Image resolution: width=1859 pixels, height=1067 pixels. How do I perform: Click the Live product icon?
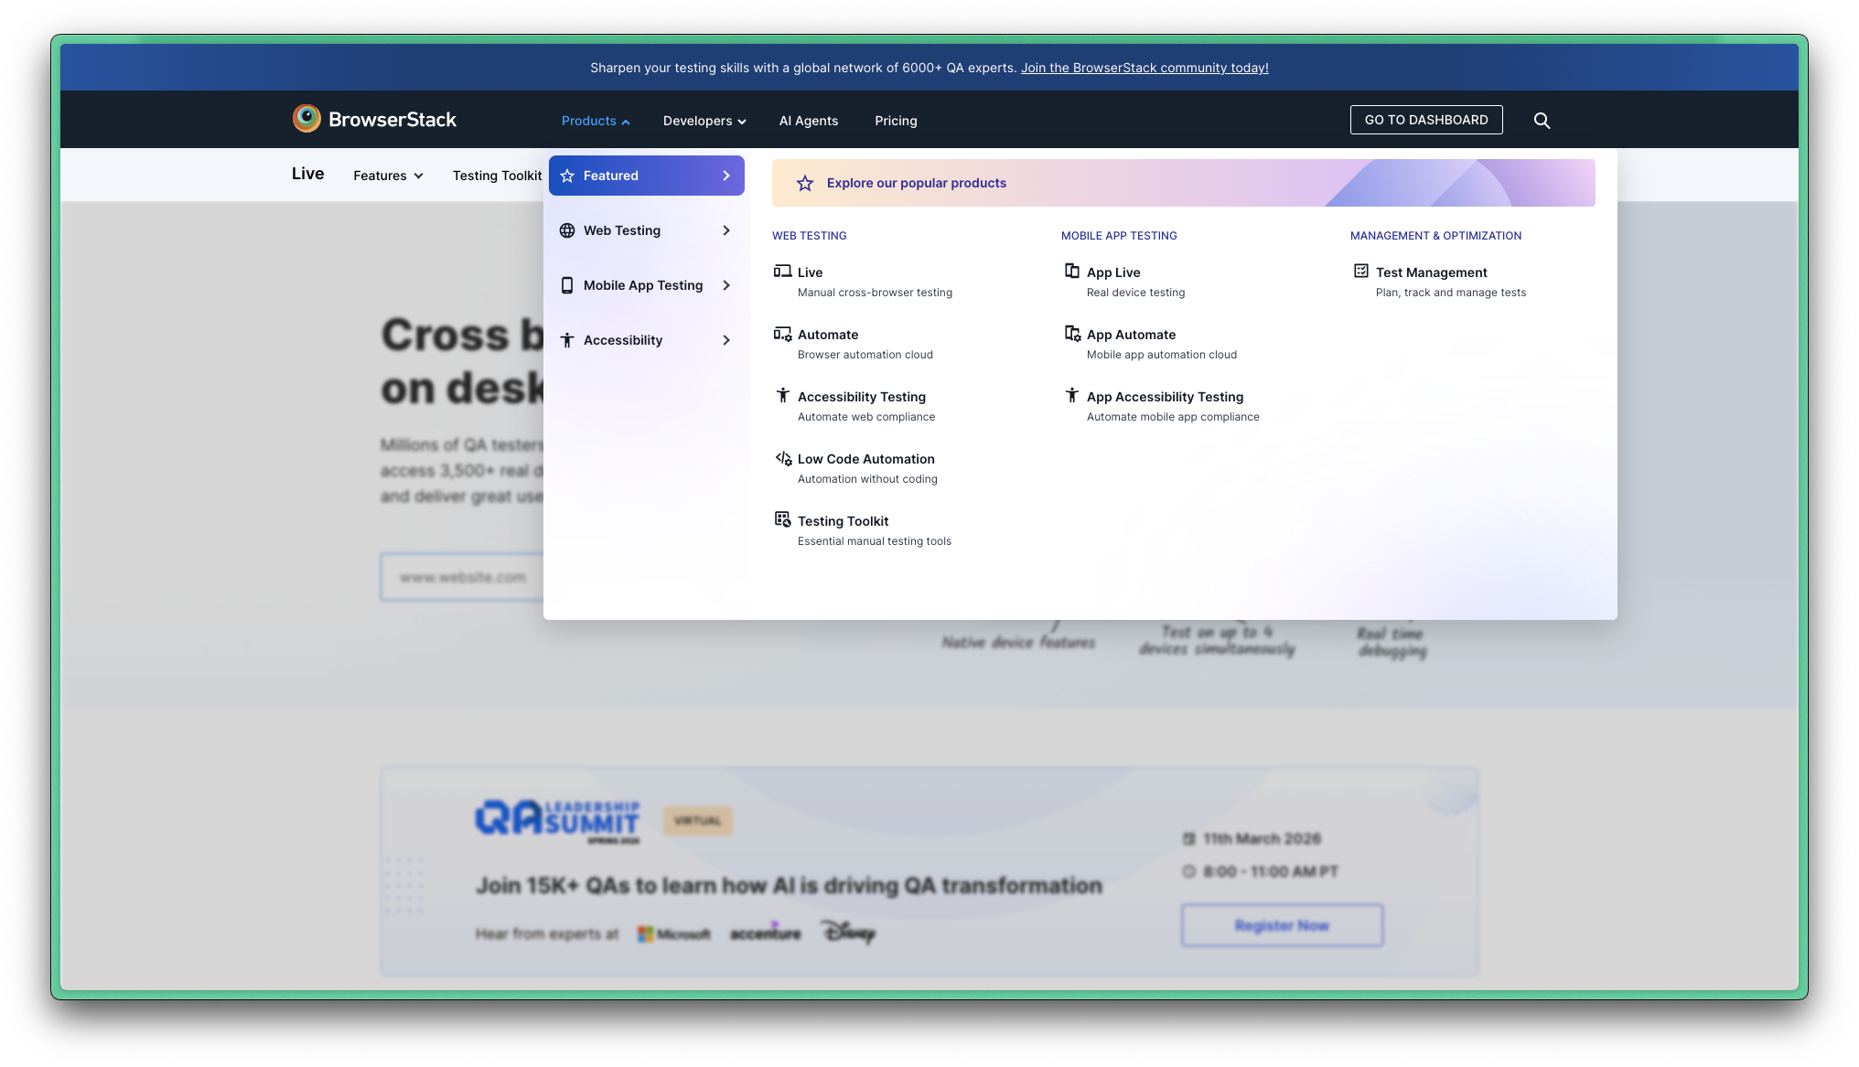tap(782, 271)
